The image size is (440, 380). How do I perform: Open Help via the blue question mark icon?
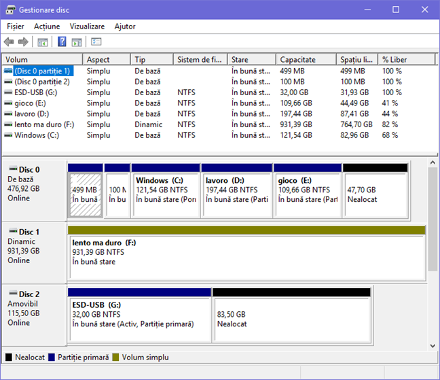pos(62,42)
